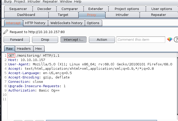Viewport: 178px width, 121px height.
Task: Forward the intercepted request
Action: pyautogui.click(x=17, y=39)
